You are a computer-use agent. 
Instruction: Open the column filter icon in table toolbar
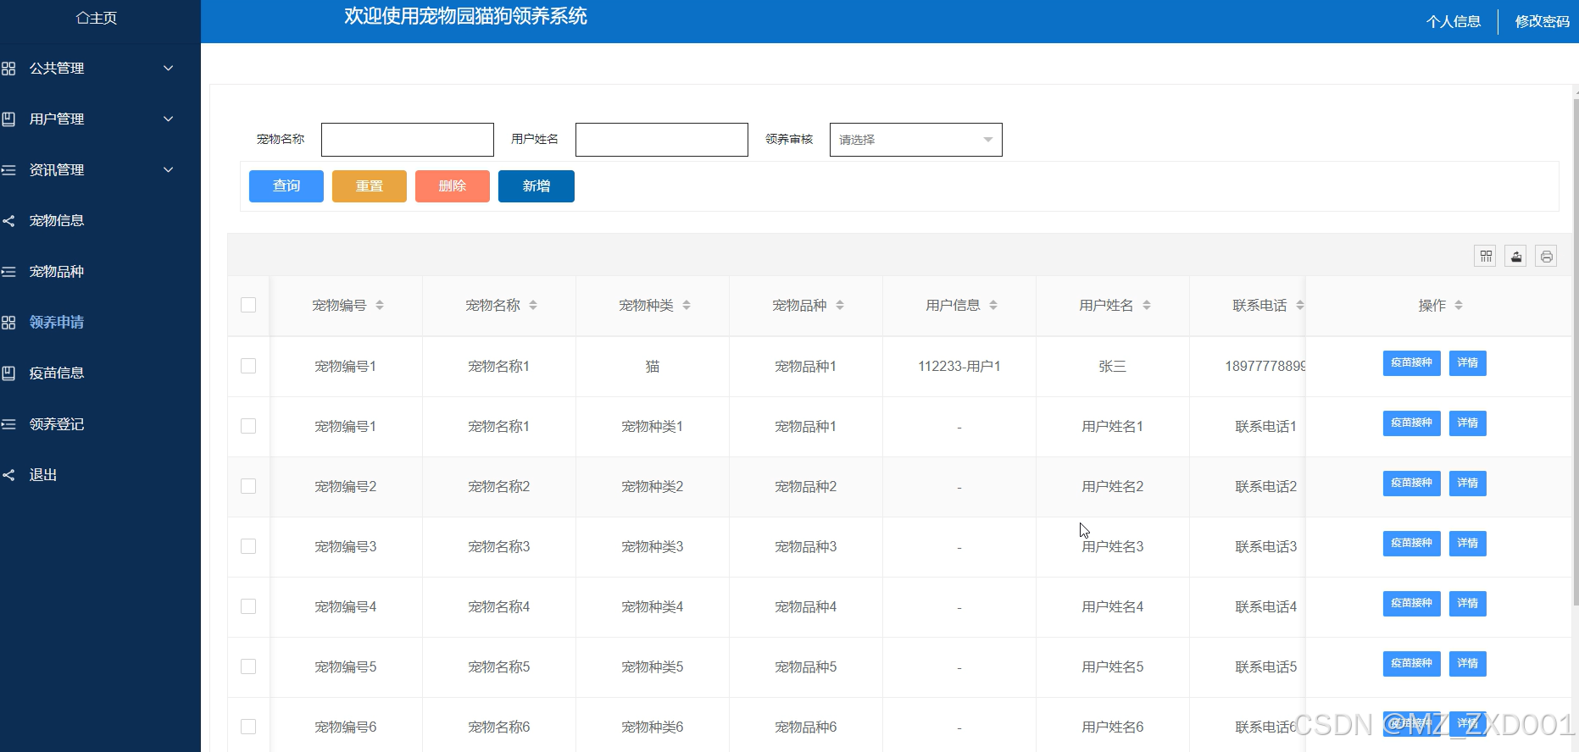(1485, 256)
